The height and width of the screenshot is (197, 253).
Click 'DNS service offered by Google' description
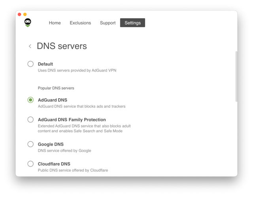64,150
